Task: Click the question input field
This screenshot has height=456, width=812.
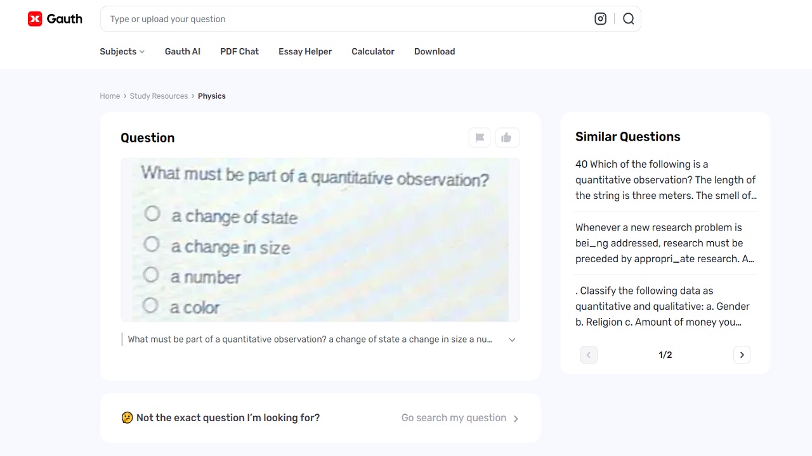Action: coord(317,18)
